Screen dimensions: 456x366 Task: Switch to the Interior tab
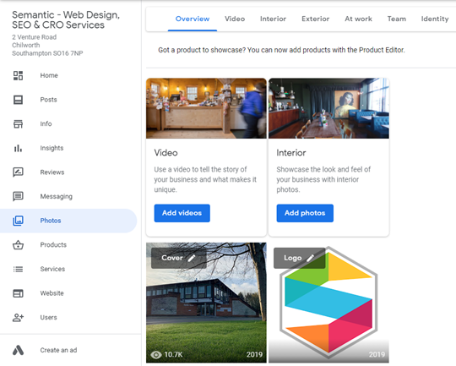point(273,19)
